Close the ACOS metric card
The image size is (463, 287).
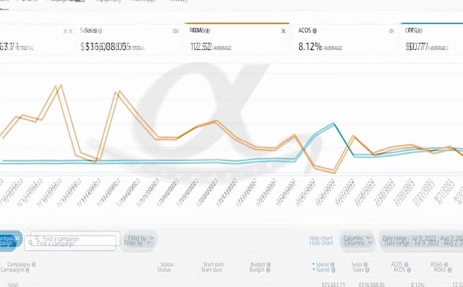coord(392,31)
